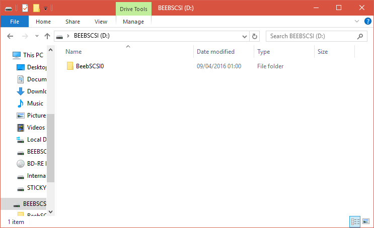Switch to the Home ribbon tab

coord(43,22)
